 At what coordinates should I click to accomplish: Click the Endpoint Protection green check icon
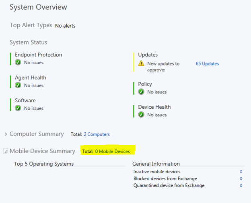pos(18,63)
